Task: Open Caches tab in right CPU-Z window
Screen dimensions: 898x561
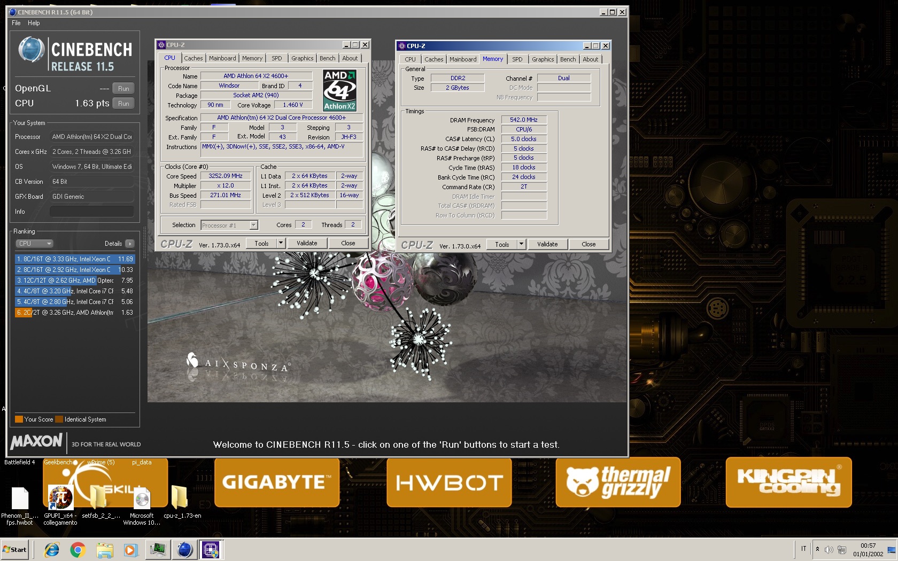Action: click(434, 59)
